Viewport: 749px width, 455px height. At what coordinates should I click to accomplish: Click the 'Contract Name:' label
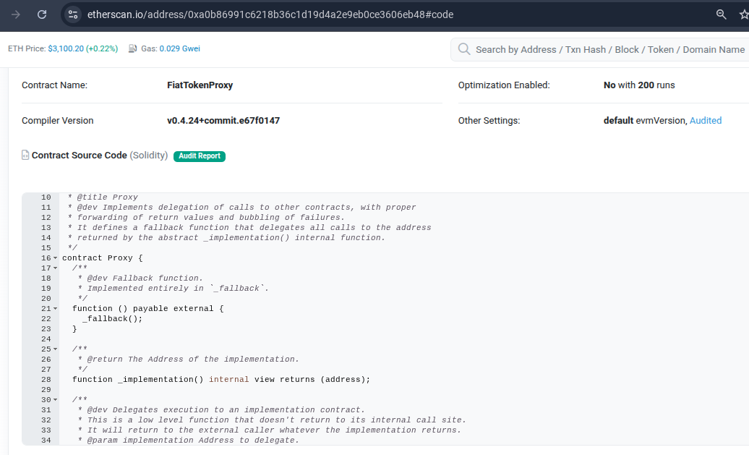click(x=54, y=85)
